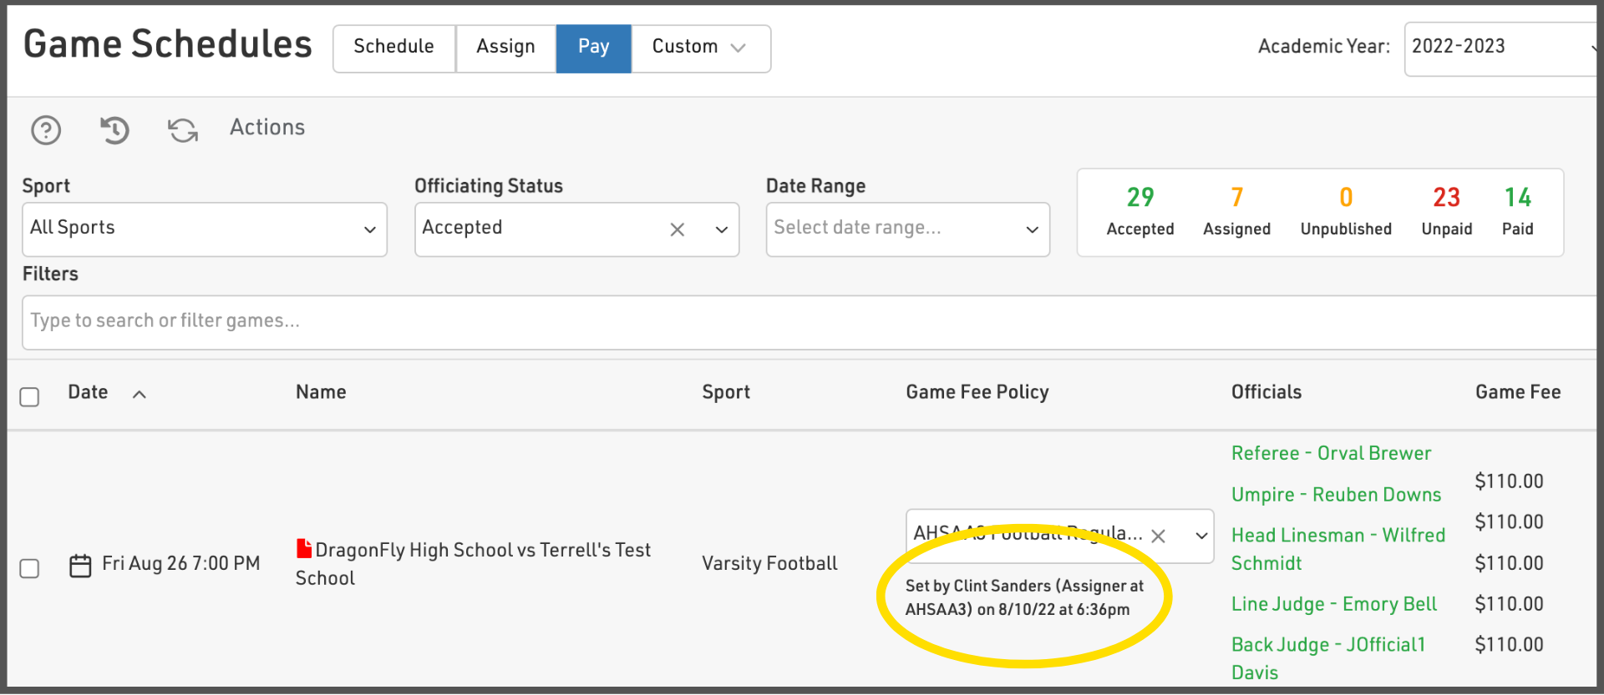Switch to the Schedule tab
The height and width of the screenshot is (695, 1604).
(x=393, y=48)
